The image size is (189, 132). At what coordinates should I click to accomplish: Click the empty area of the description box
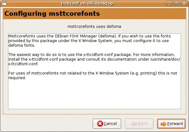coord(94,96)
